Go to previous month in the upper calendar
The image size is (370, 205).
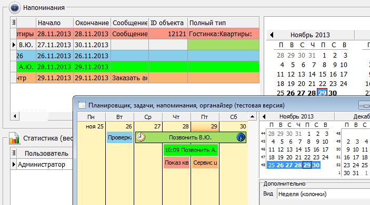272,35
